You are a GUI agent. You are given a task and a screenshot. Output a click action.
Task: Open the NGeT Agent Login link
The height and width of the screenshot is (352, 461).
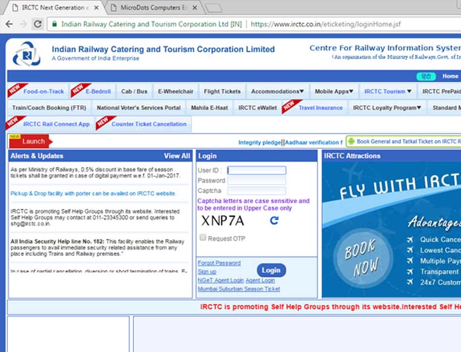[x=220, y=280]
